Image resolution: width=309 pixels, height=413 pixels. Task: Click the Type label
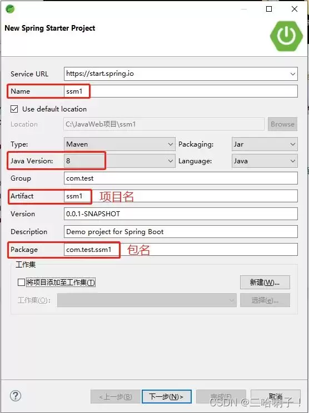point(19,144)
